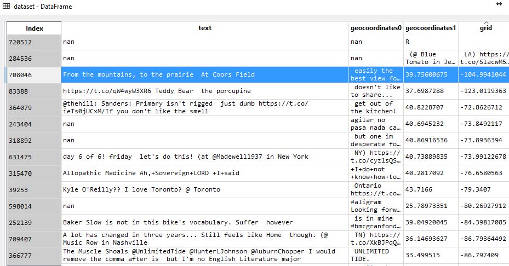Click cell 'agilar no pasa nada ca…'
509x266 pixels.
tap(376, 124)
